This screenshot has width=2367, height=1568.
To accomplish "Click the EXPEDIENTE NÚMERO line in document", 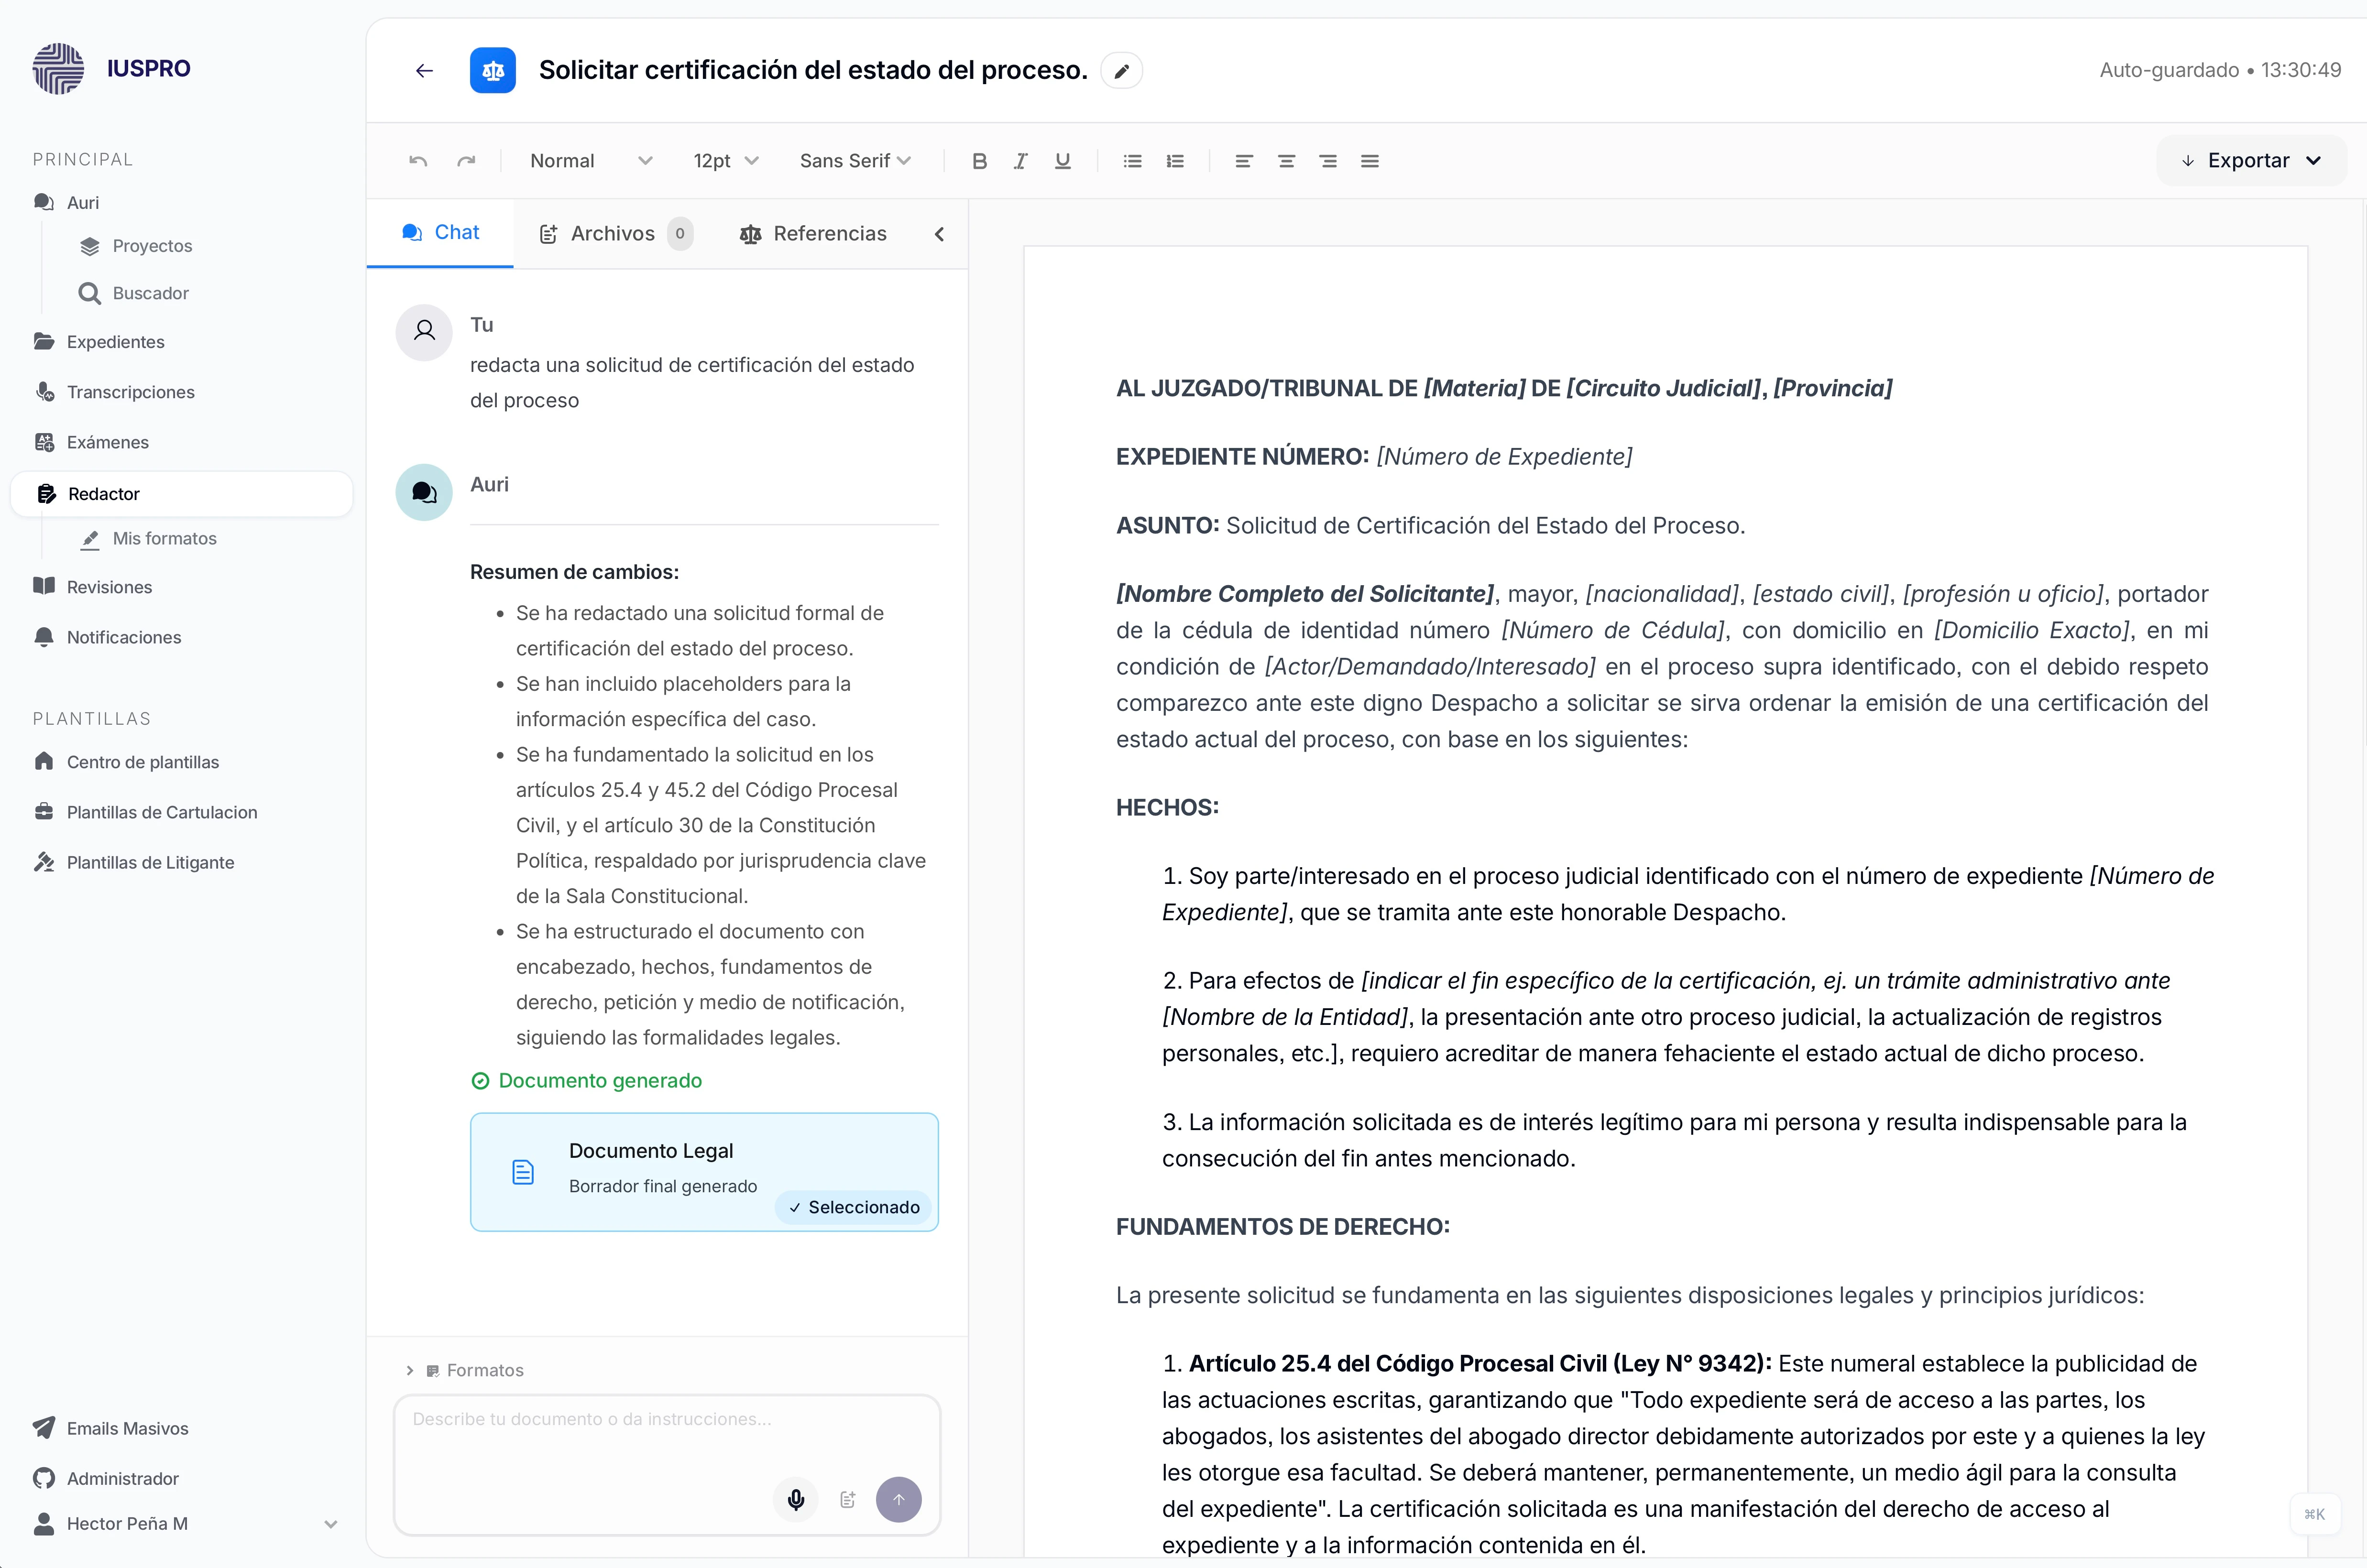I will pos(1374,457).
